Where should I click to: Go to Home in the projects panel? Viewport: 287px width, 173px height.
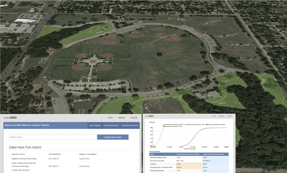tap(110, 118)
